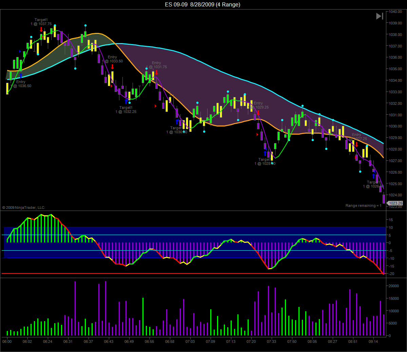Select the current price marker 1023.25

coord(395,203)
